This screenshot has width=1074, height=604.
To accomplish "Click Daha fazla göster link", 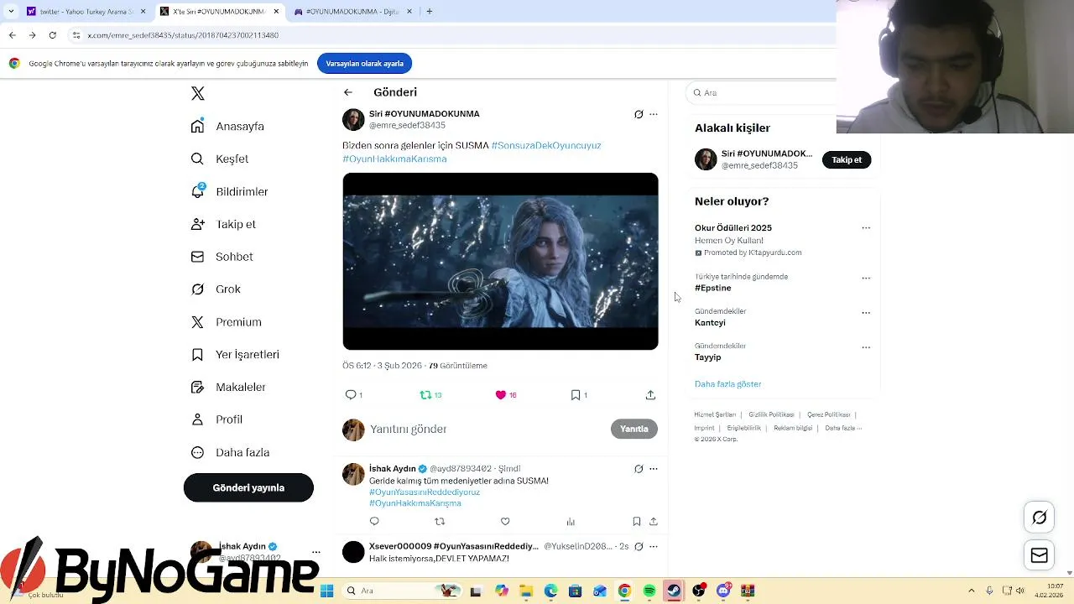I will point(727,383).
